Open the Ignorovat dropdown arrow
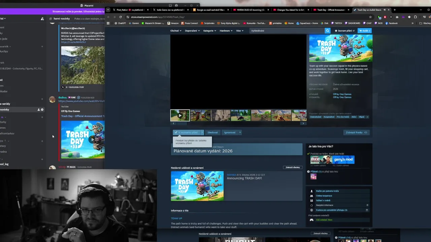The image size is (431, 242). point(240,132)
